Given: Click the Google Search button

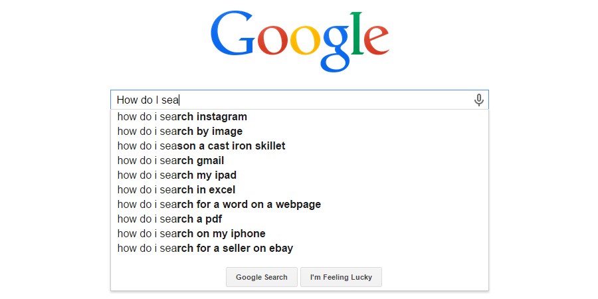Looking at the screenshot, I should tap(262, 277).
